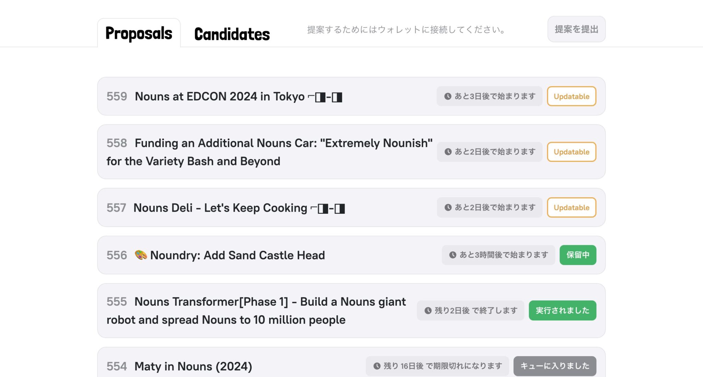Click the Updatable badge on proposal 559
This screenshot has height=377, width=703.
(x=571, y=96)
